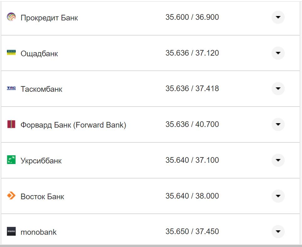Expand the monobank rate details
The height and width of the screenshot is (247, 302).
point(278,232)
